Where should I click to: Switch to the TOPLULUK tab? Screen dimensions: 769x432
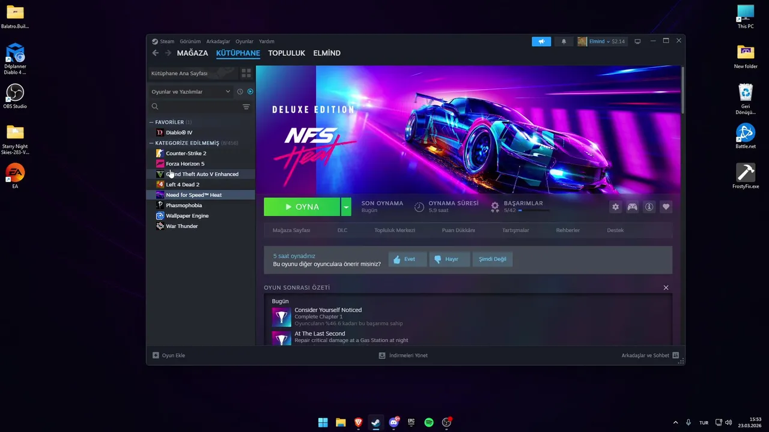point(287,53)
